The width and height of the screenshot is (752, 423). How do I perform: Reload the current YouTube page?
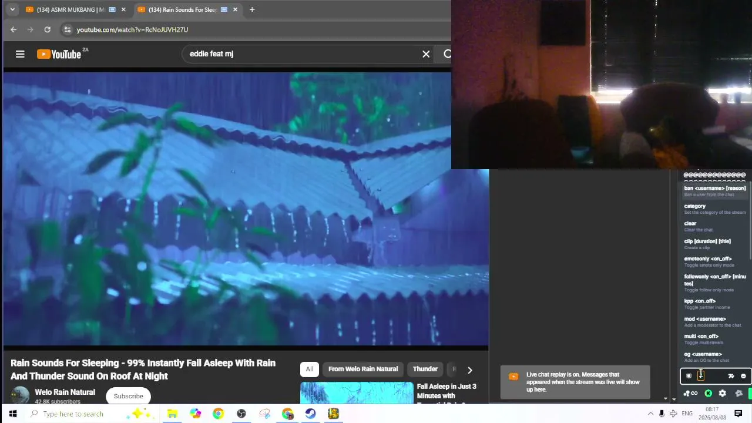[47, 29]
